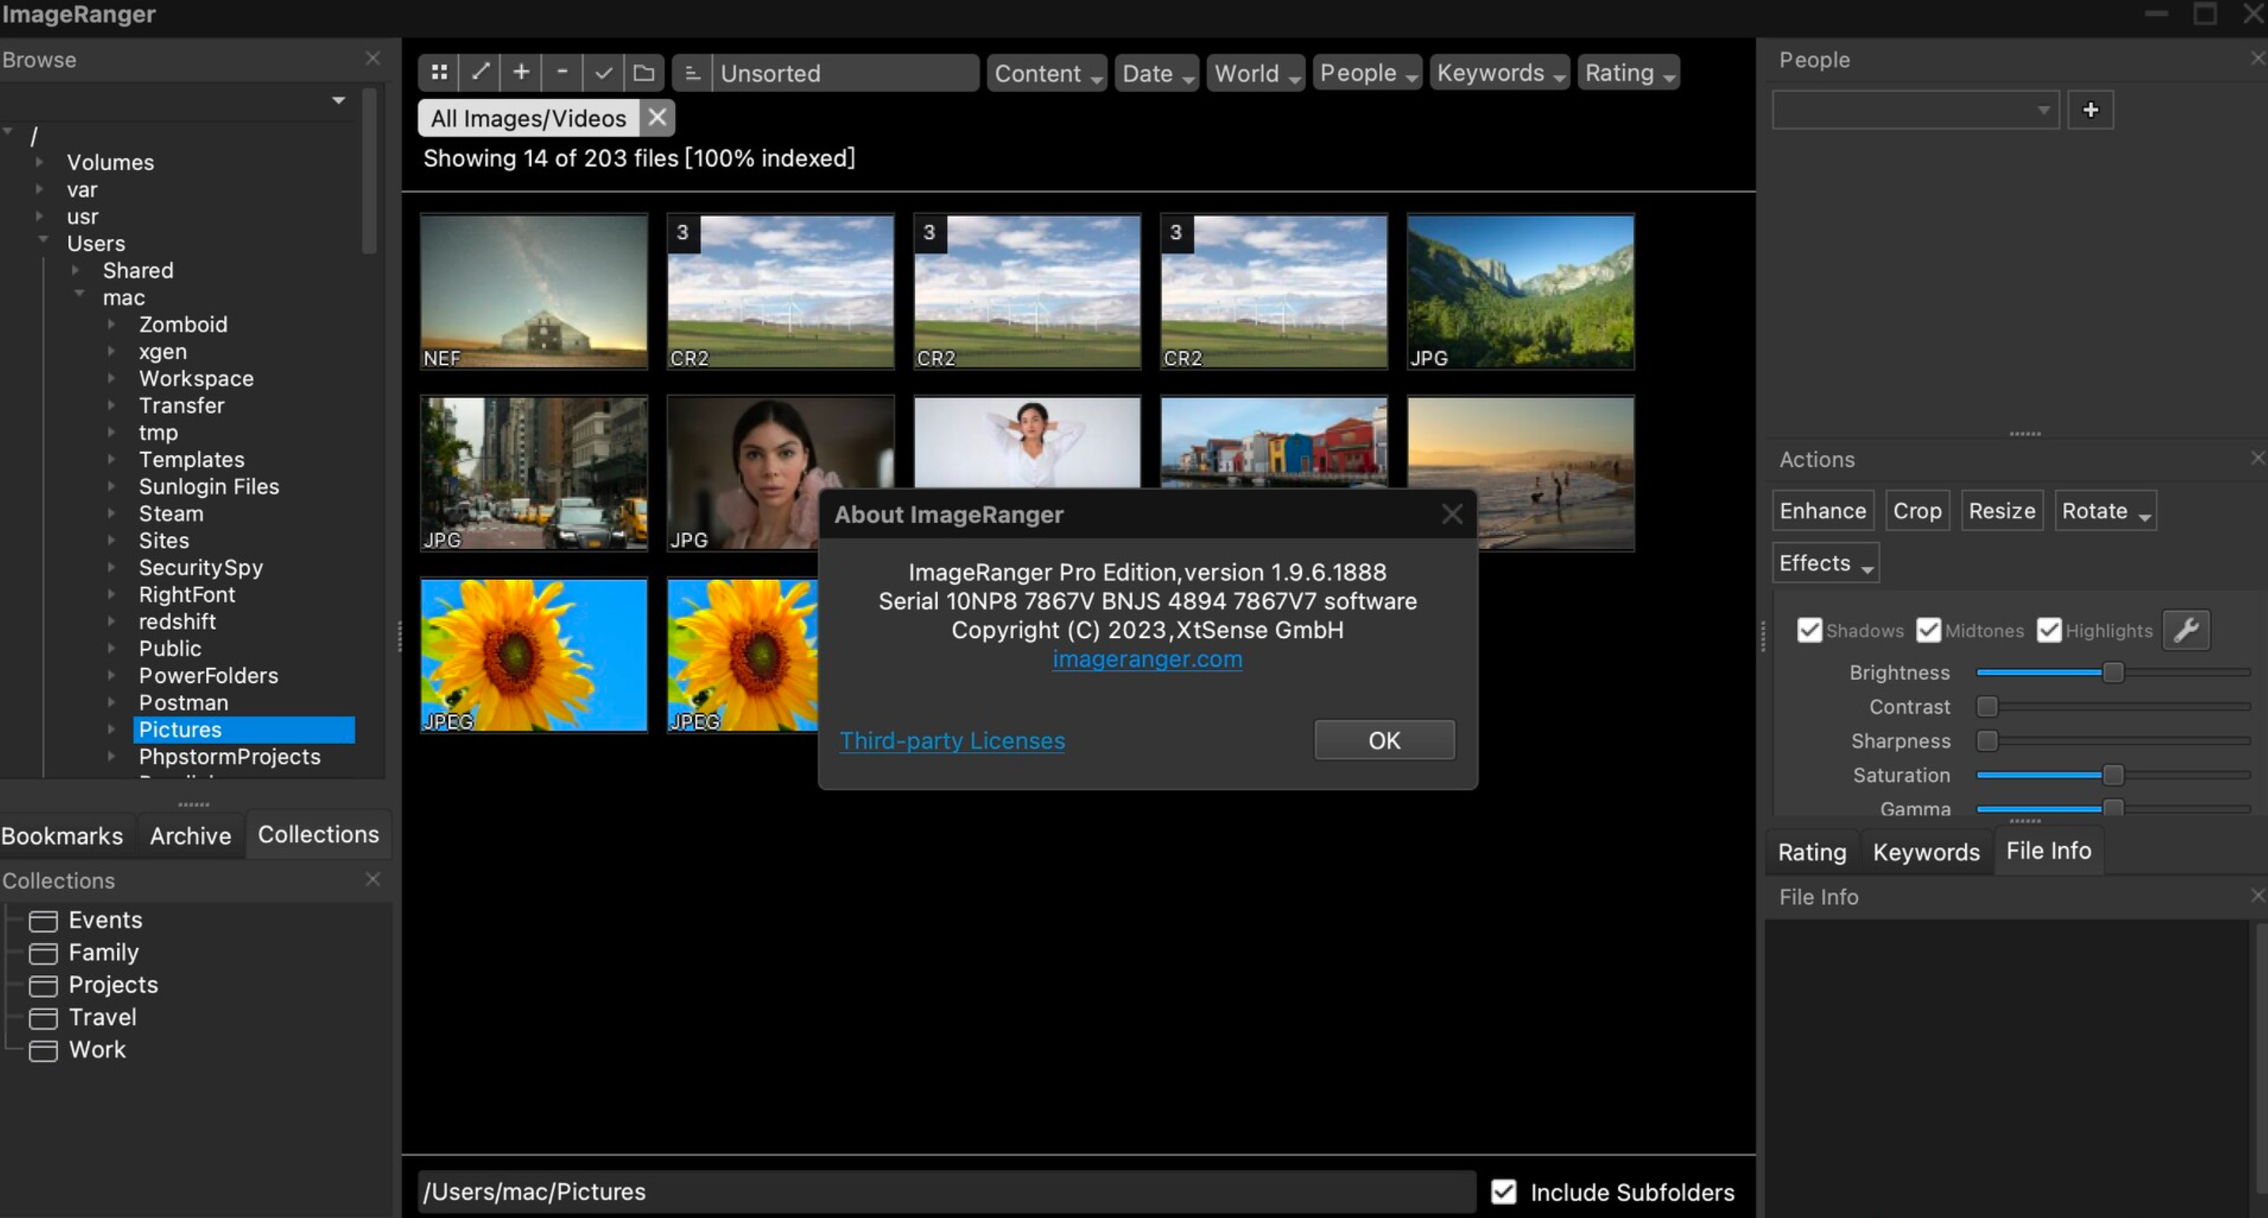Open the folder toolbar icon
The image size is (2268, 1218).
coord(644,73)
